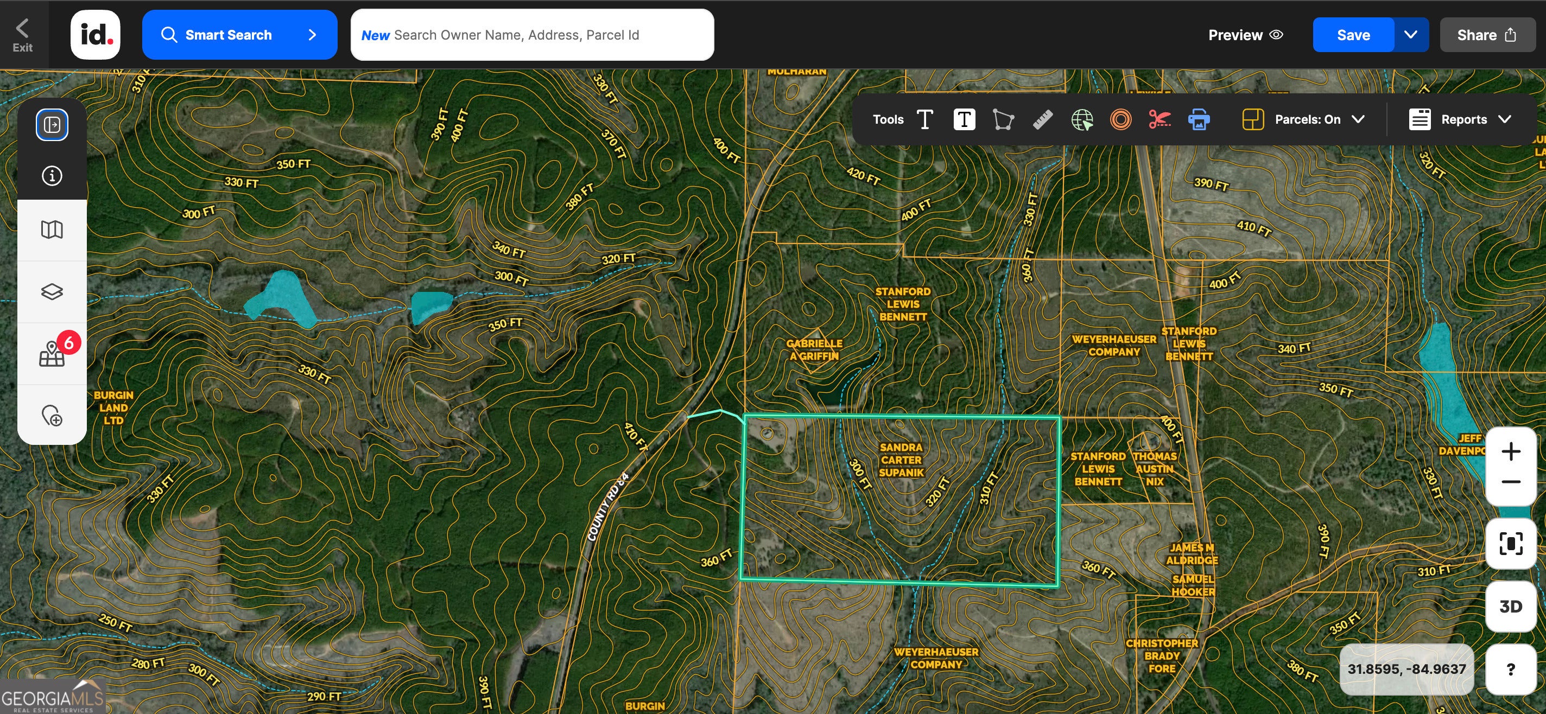The width and height of the screenshot is (1546, 714).
Task: Switch to 3D view
Action: (1510, 606)
